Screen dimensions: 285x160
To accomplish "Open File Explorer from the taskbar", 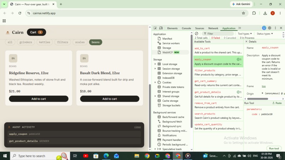I will coord(137,156).
